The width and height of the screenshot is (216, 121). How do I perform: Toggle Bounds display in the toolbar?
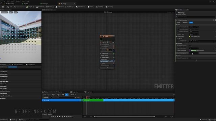[x=49, y=7]
